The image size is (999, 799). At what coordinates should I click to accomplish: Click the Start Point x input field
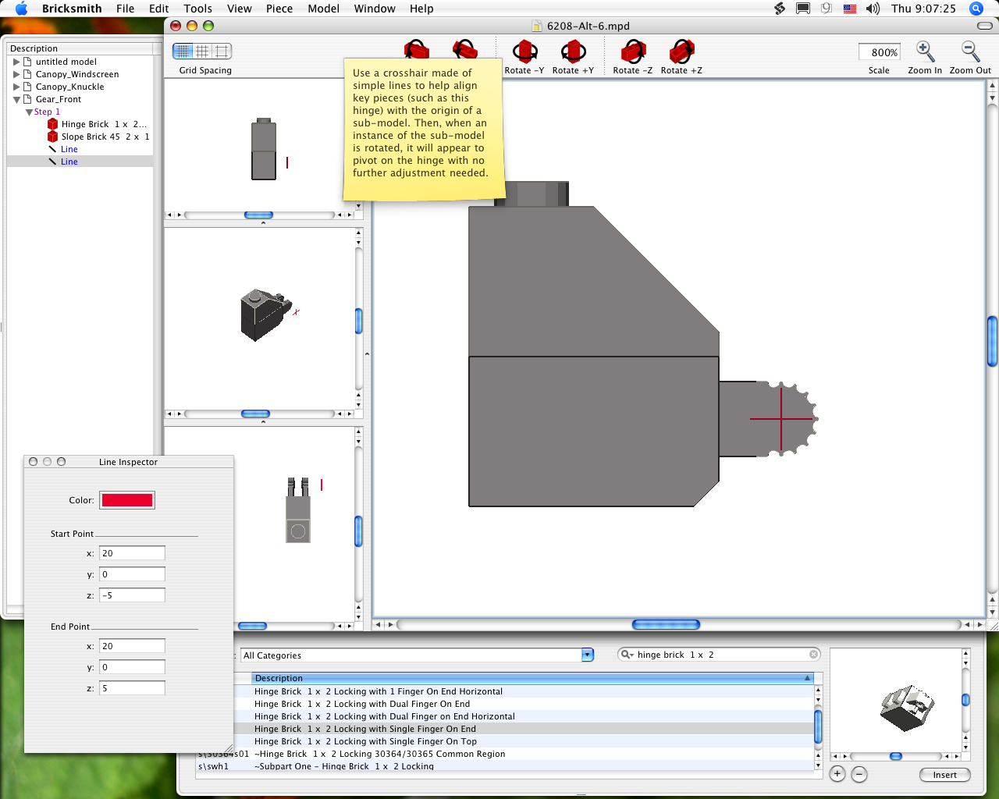click(x=132, y=553)
